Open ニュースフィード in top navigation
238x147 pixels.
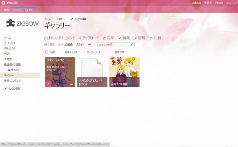232,3
